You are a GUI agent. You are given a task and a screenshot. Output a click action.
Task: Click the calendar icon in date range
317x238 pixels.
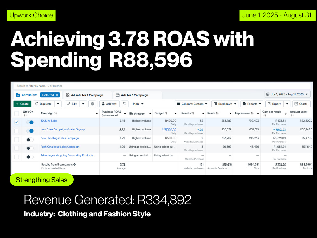[268, 94]
